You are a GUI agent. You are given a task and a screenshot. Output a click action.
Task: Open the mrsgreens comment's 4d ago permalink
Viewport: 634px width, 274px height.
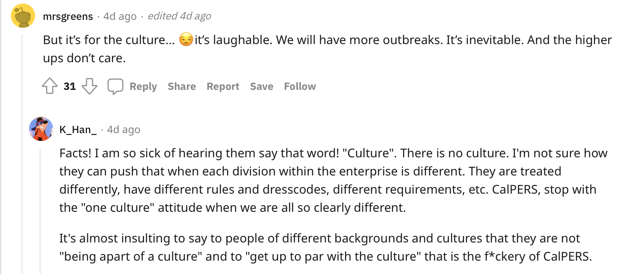click(120, 16)
